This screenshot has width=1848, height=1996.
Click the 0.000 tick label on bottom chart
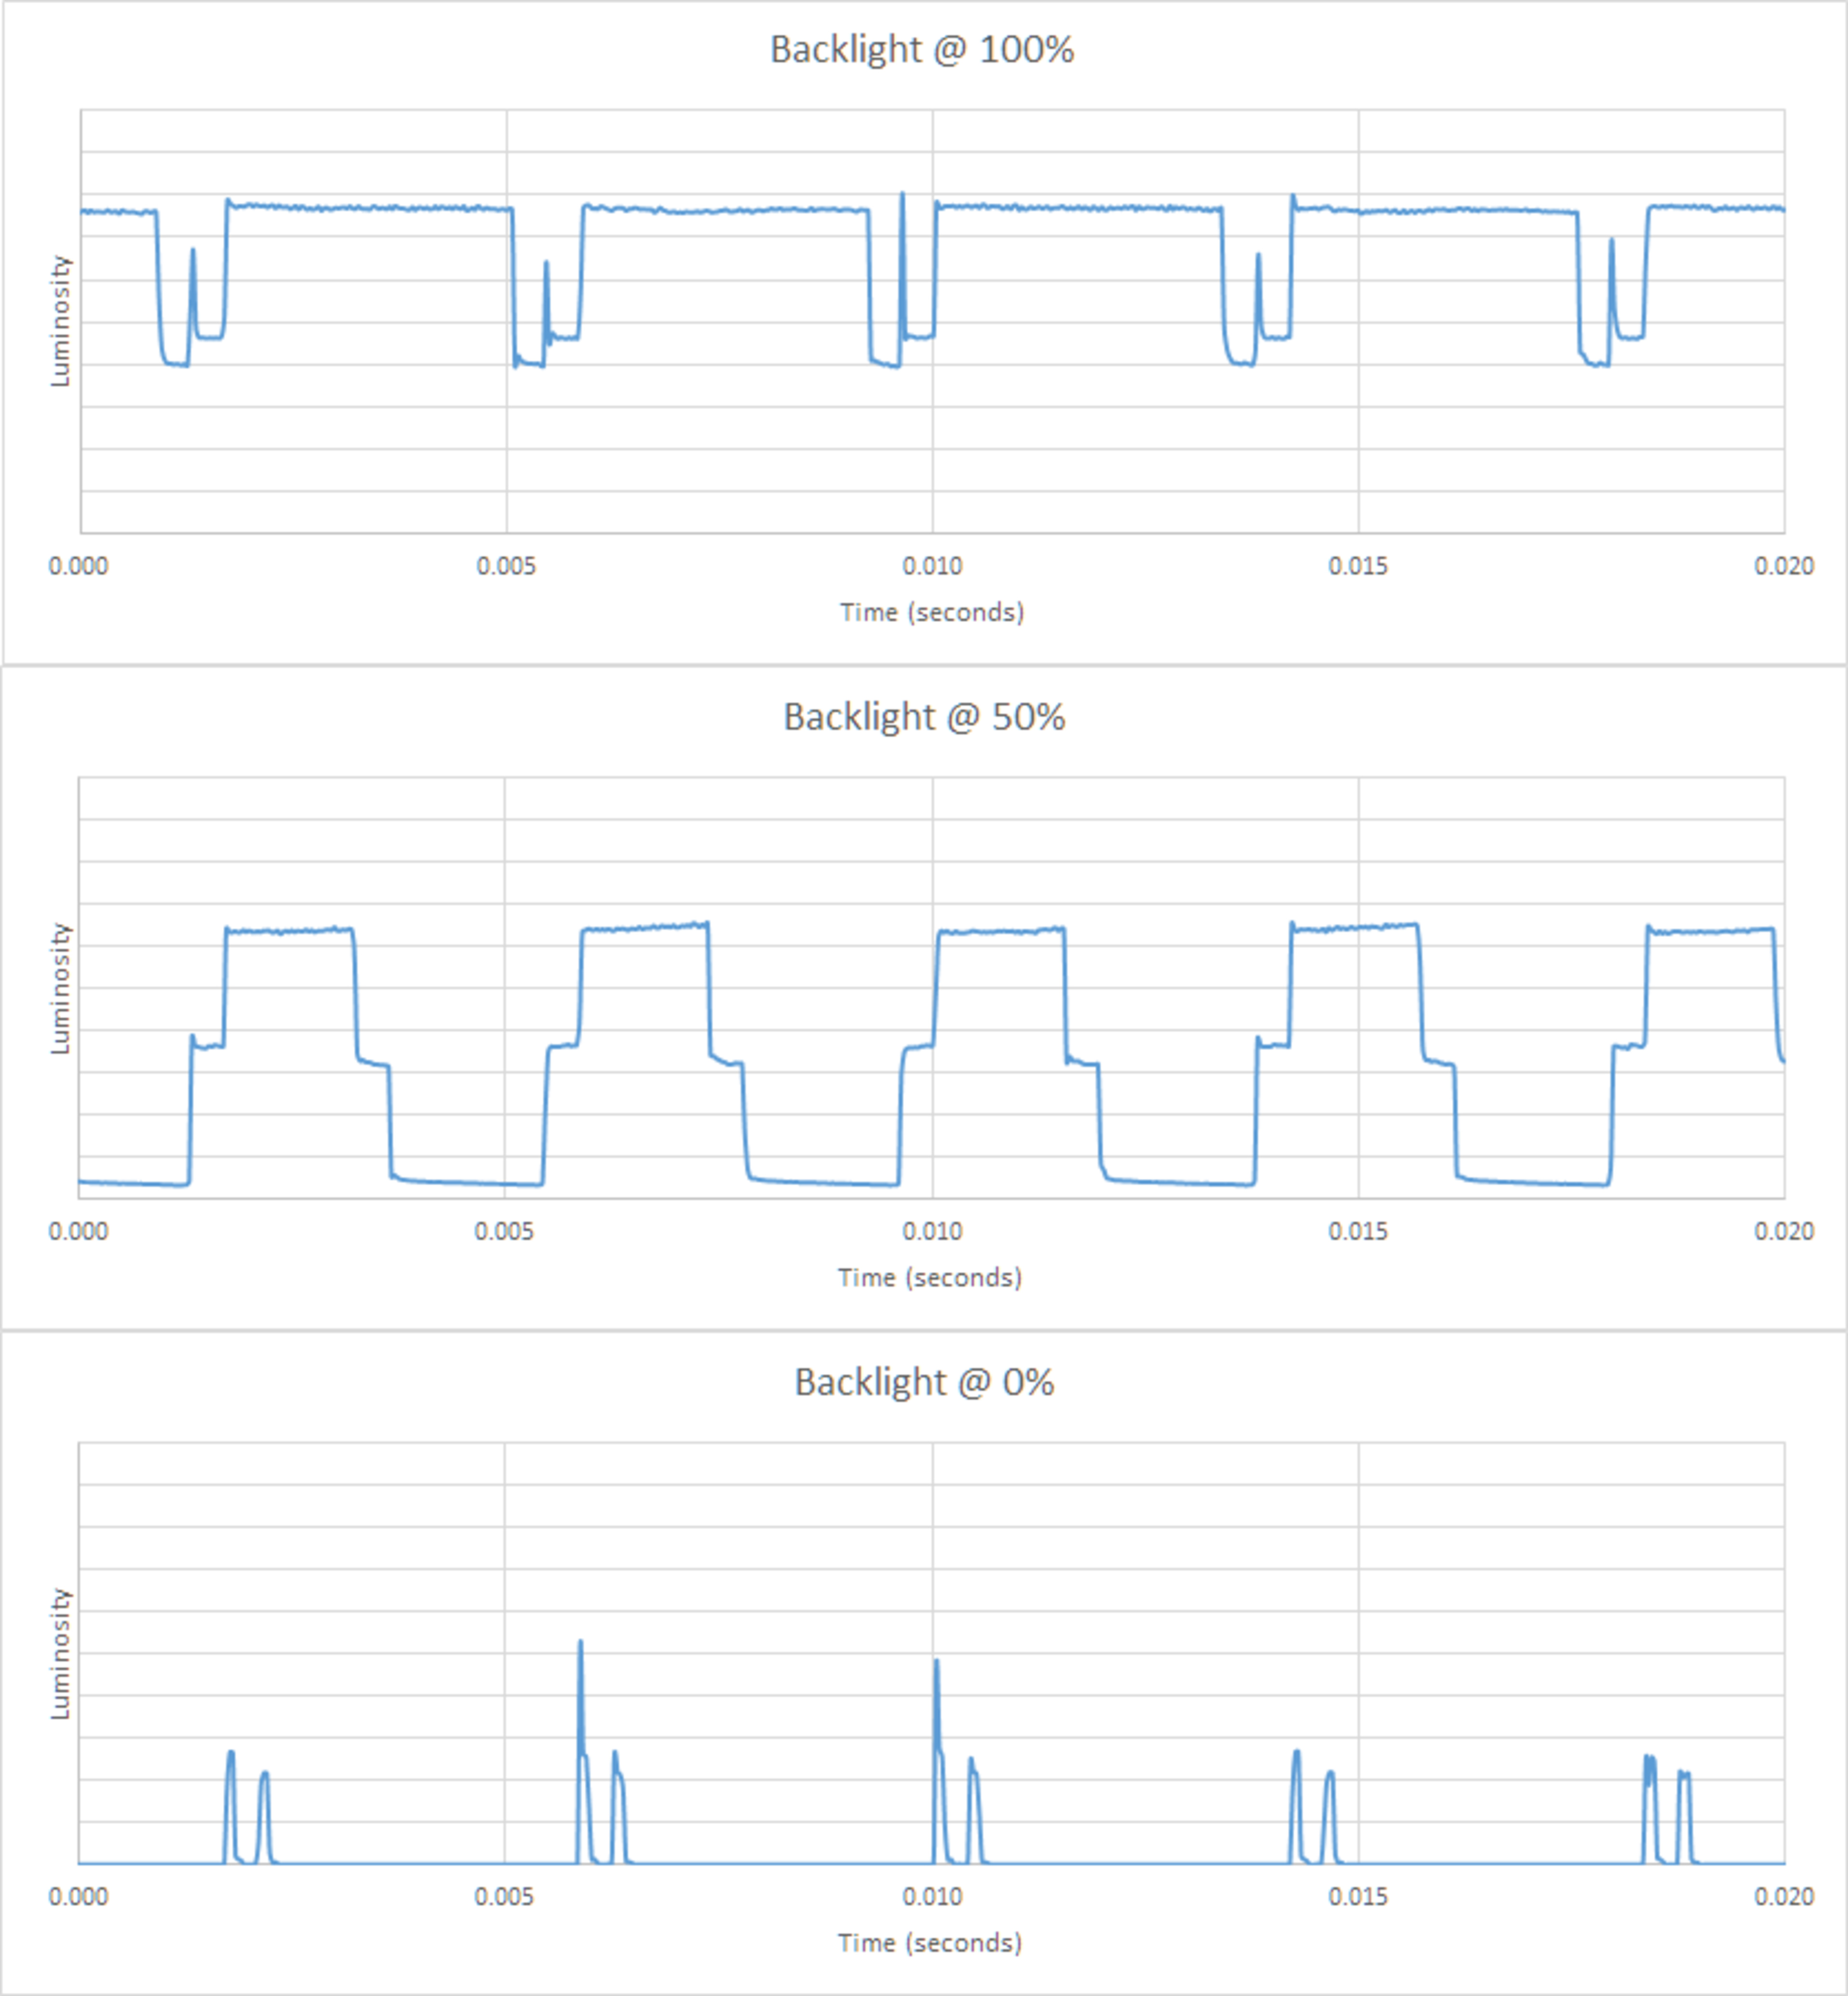78,1896
